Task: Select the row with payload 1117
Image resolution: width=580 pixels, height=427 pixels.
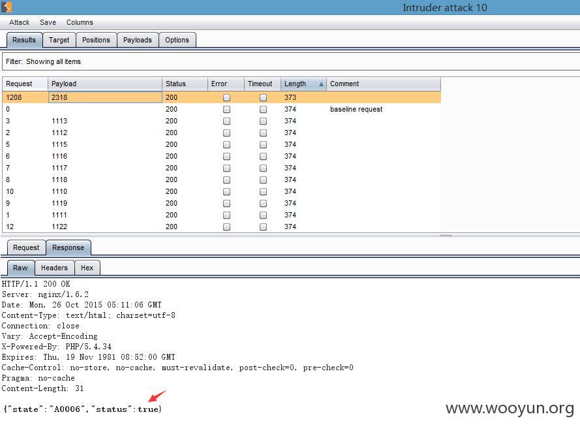Action: [222, 168]
